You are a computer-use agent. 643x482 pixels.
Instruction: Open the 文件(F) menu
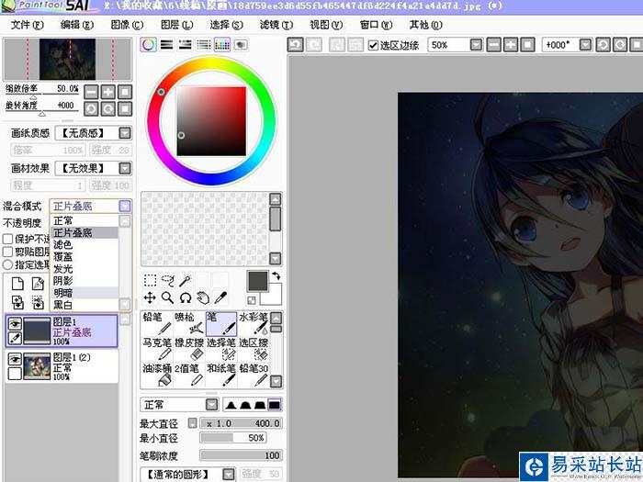click(x=27, y=25)
